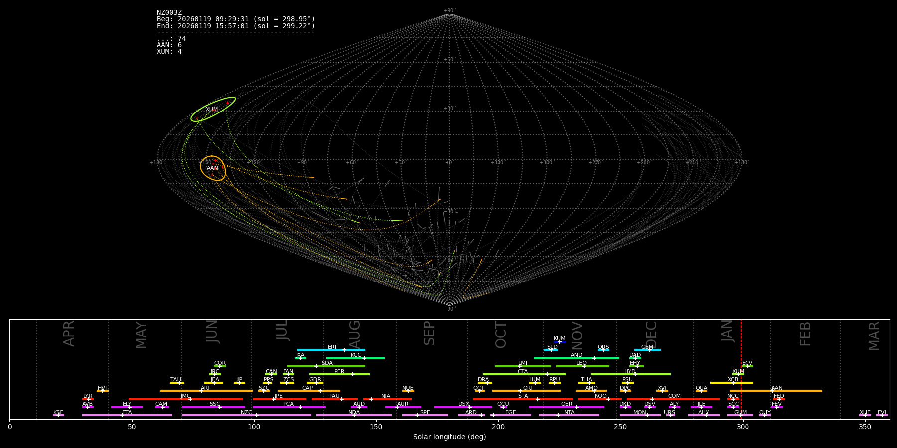Click the ECV shower marker
Screen dimensions: 897x448
747,366
